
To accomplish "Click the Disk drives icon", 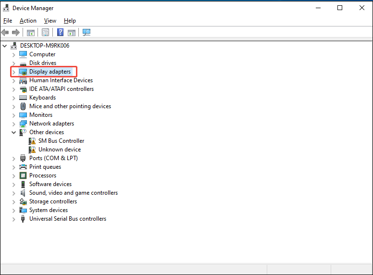I will (x=23, y=63).
